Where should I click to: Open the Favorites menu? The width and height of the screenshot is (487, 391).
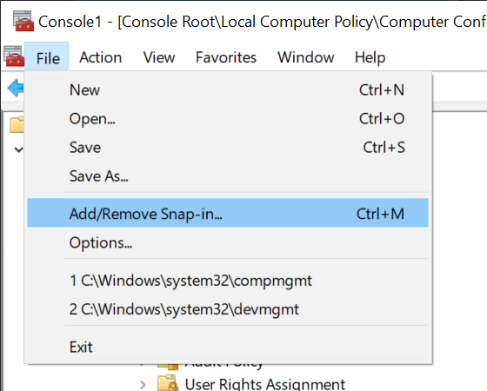click(x=226, y=57)
